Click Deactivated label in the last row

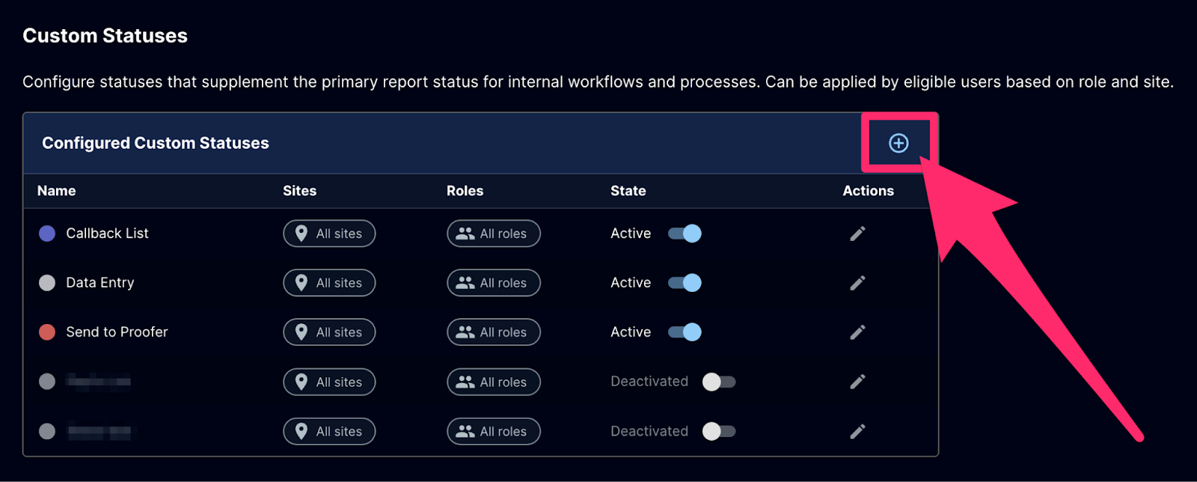point(649,431)
